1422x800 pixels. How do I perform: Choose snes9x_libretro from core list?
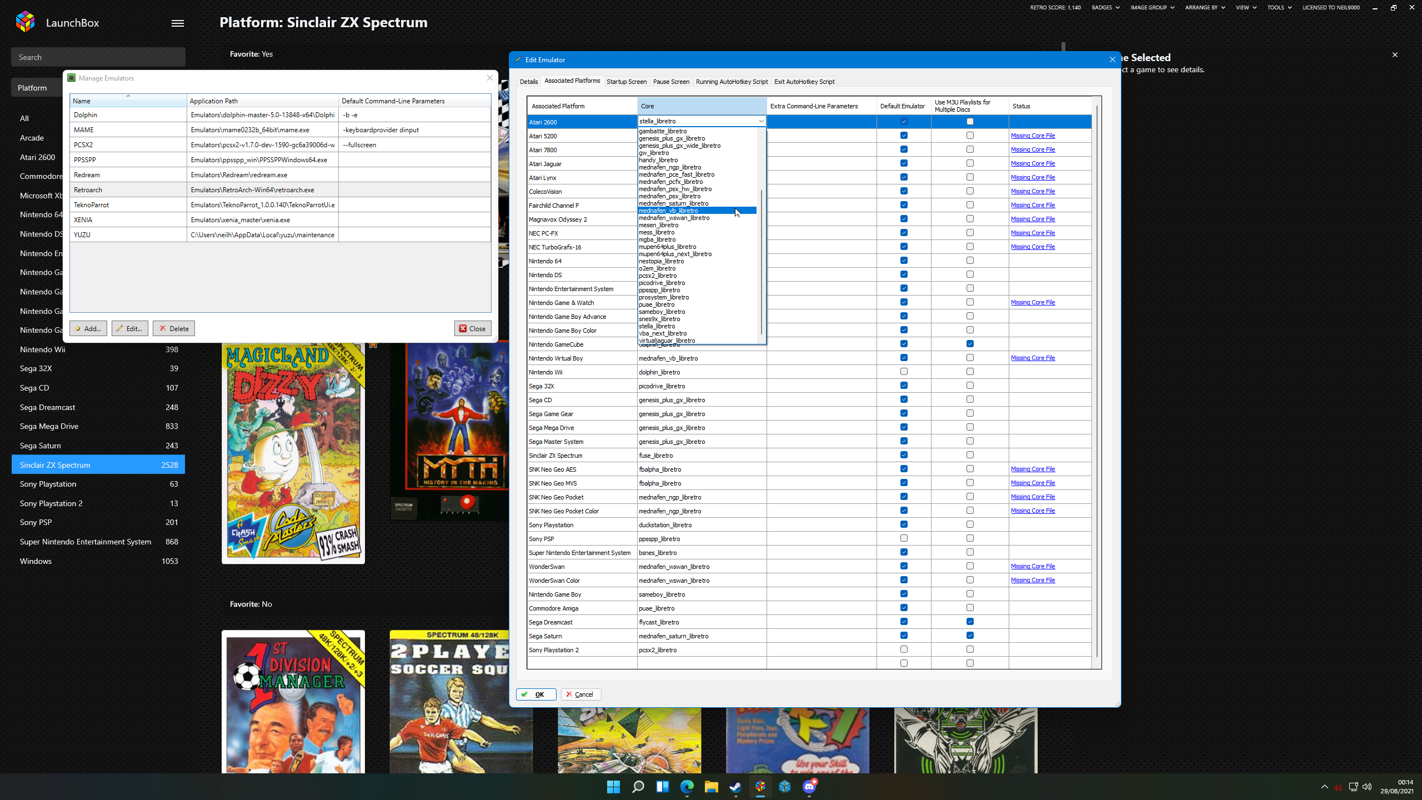pos(697,319)
